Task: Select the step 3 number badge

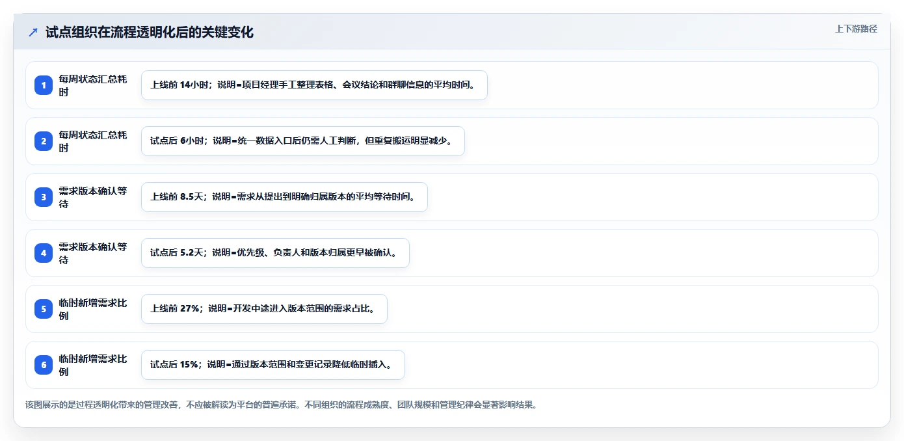Action: [x=44, y=197]
